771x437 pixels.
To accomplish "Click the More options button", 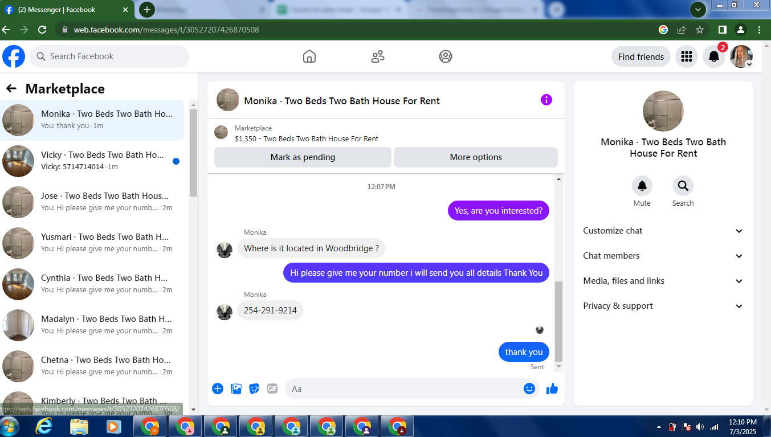I will (476, 157).
